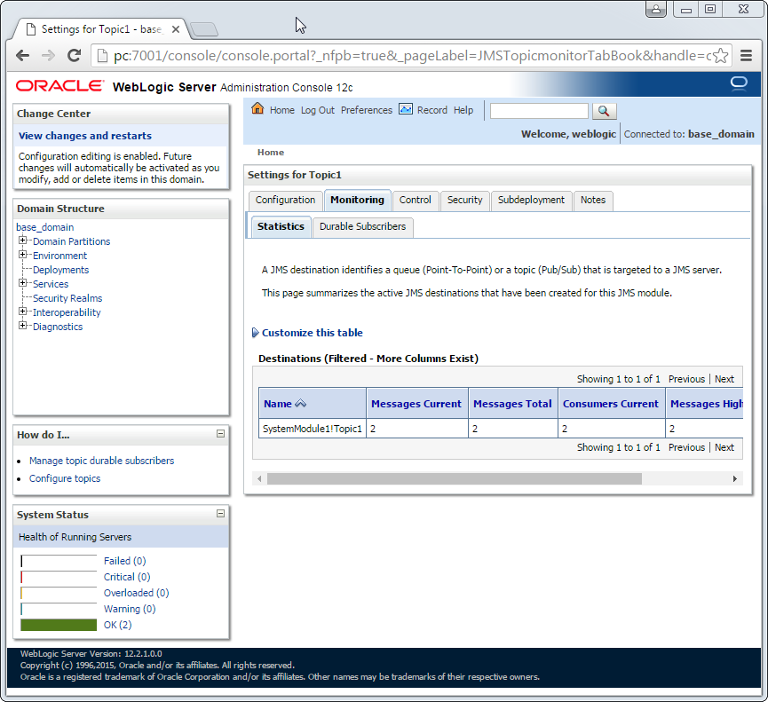Image resolution: width=768 pixels, height=702 pixels.
Task: Open the Chrome hamburger menu
Action: coord(746,56)
